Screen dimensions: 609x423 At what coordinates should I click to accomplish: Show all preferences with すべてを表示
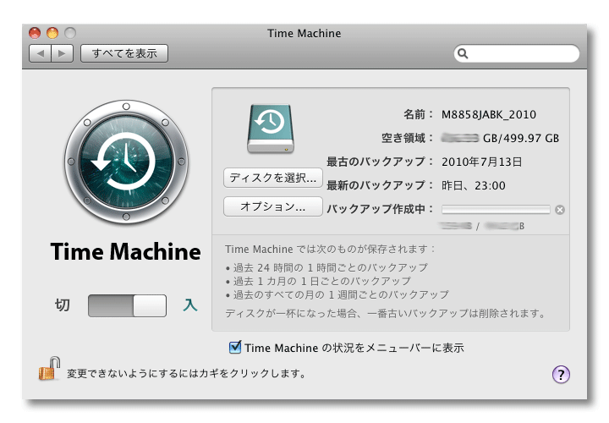124,53
